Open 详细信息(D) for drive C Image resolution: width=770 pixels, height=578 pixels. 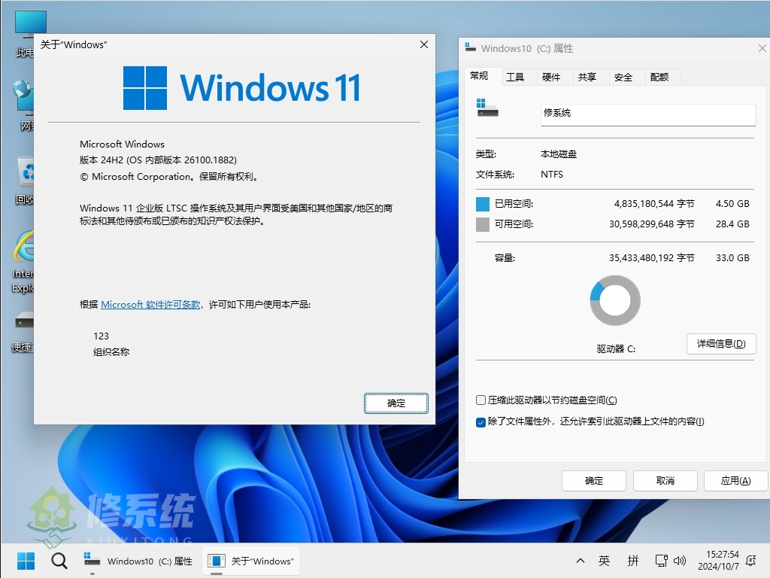point(721,343)
